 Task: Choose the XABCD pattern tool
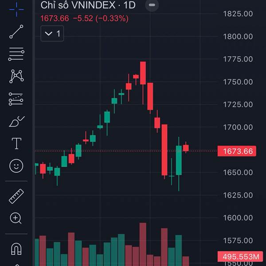pos(16,76)
